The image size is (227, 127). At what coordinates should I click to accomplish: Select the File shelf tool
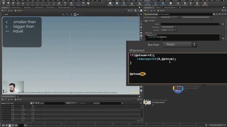coord(88,4)
